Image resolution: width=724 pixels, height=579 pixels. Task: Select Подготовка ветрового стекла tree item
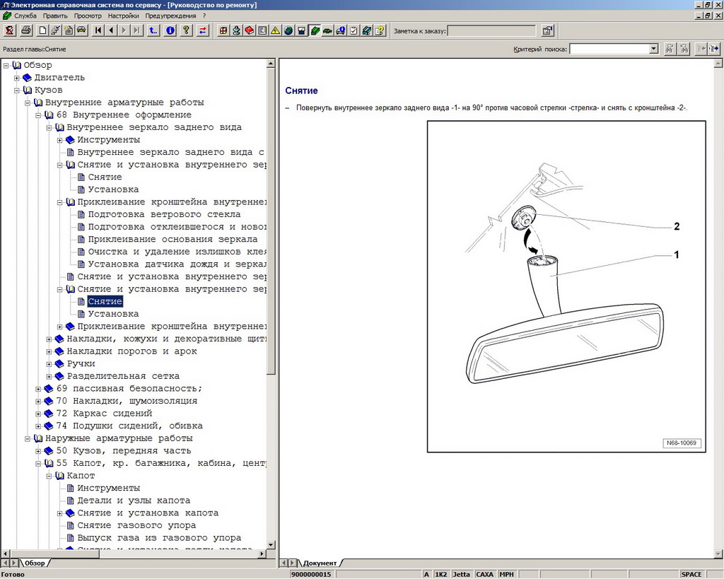click(164, 214)
